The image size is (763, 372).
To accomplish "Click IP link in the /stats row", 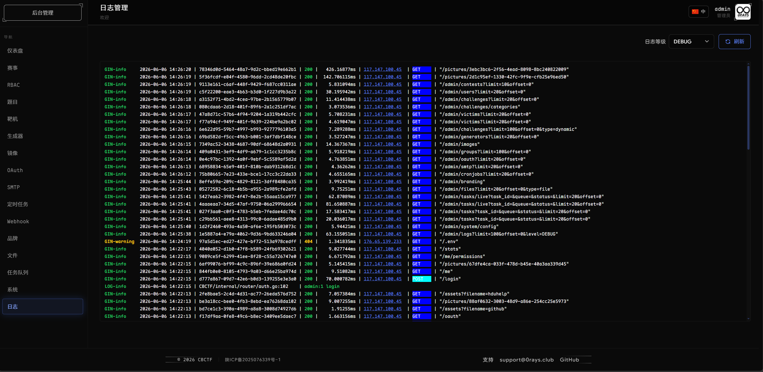I will point(382,249).
